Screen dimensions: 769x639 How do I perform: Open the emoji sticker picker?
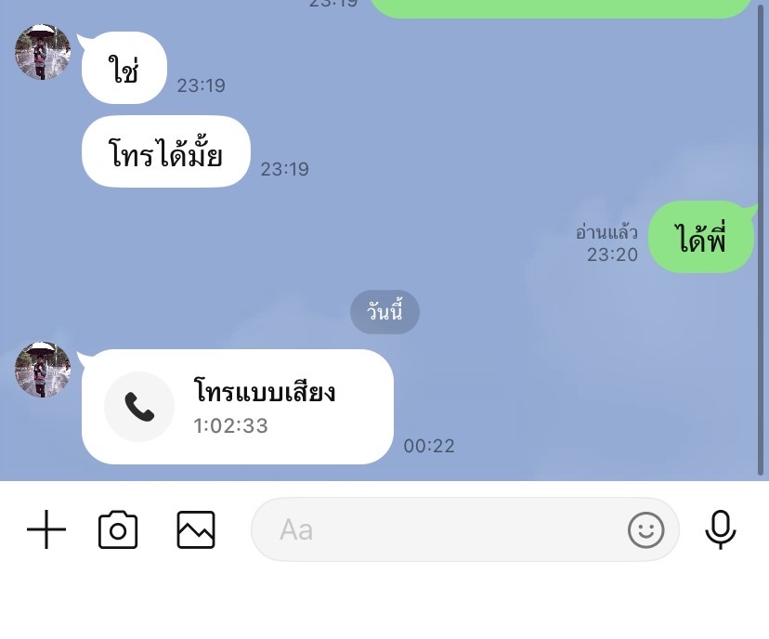[x=645, y=529]
